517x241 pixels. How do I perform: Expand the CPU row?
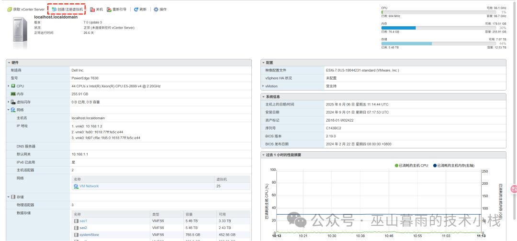(x=9, y=86)
